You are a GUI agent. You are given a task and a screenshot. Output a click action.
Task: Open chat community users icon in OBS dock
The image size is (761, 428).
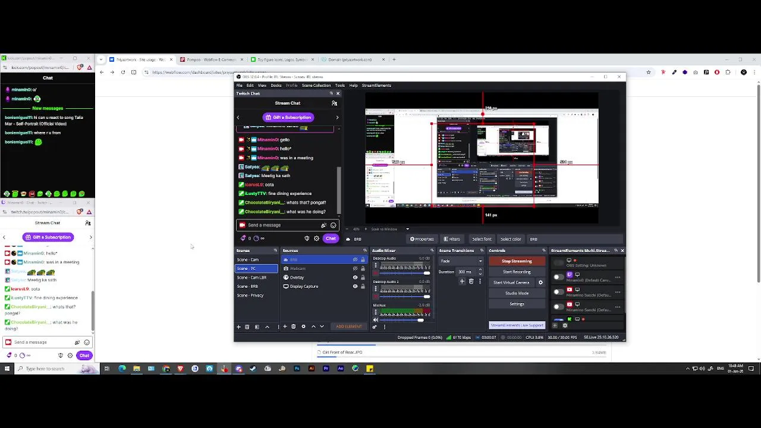pyautogui.click(x=334, y=103)
